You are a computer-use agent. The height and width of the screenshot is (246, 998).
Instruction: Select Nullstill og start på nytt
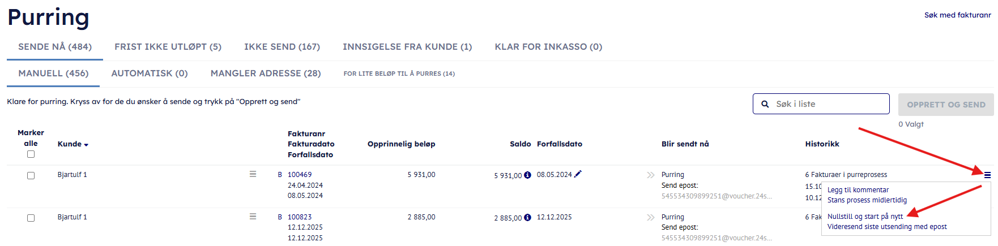click(865, 217)
